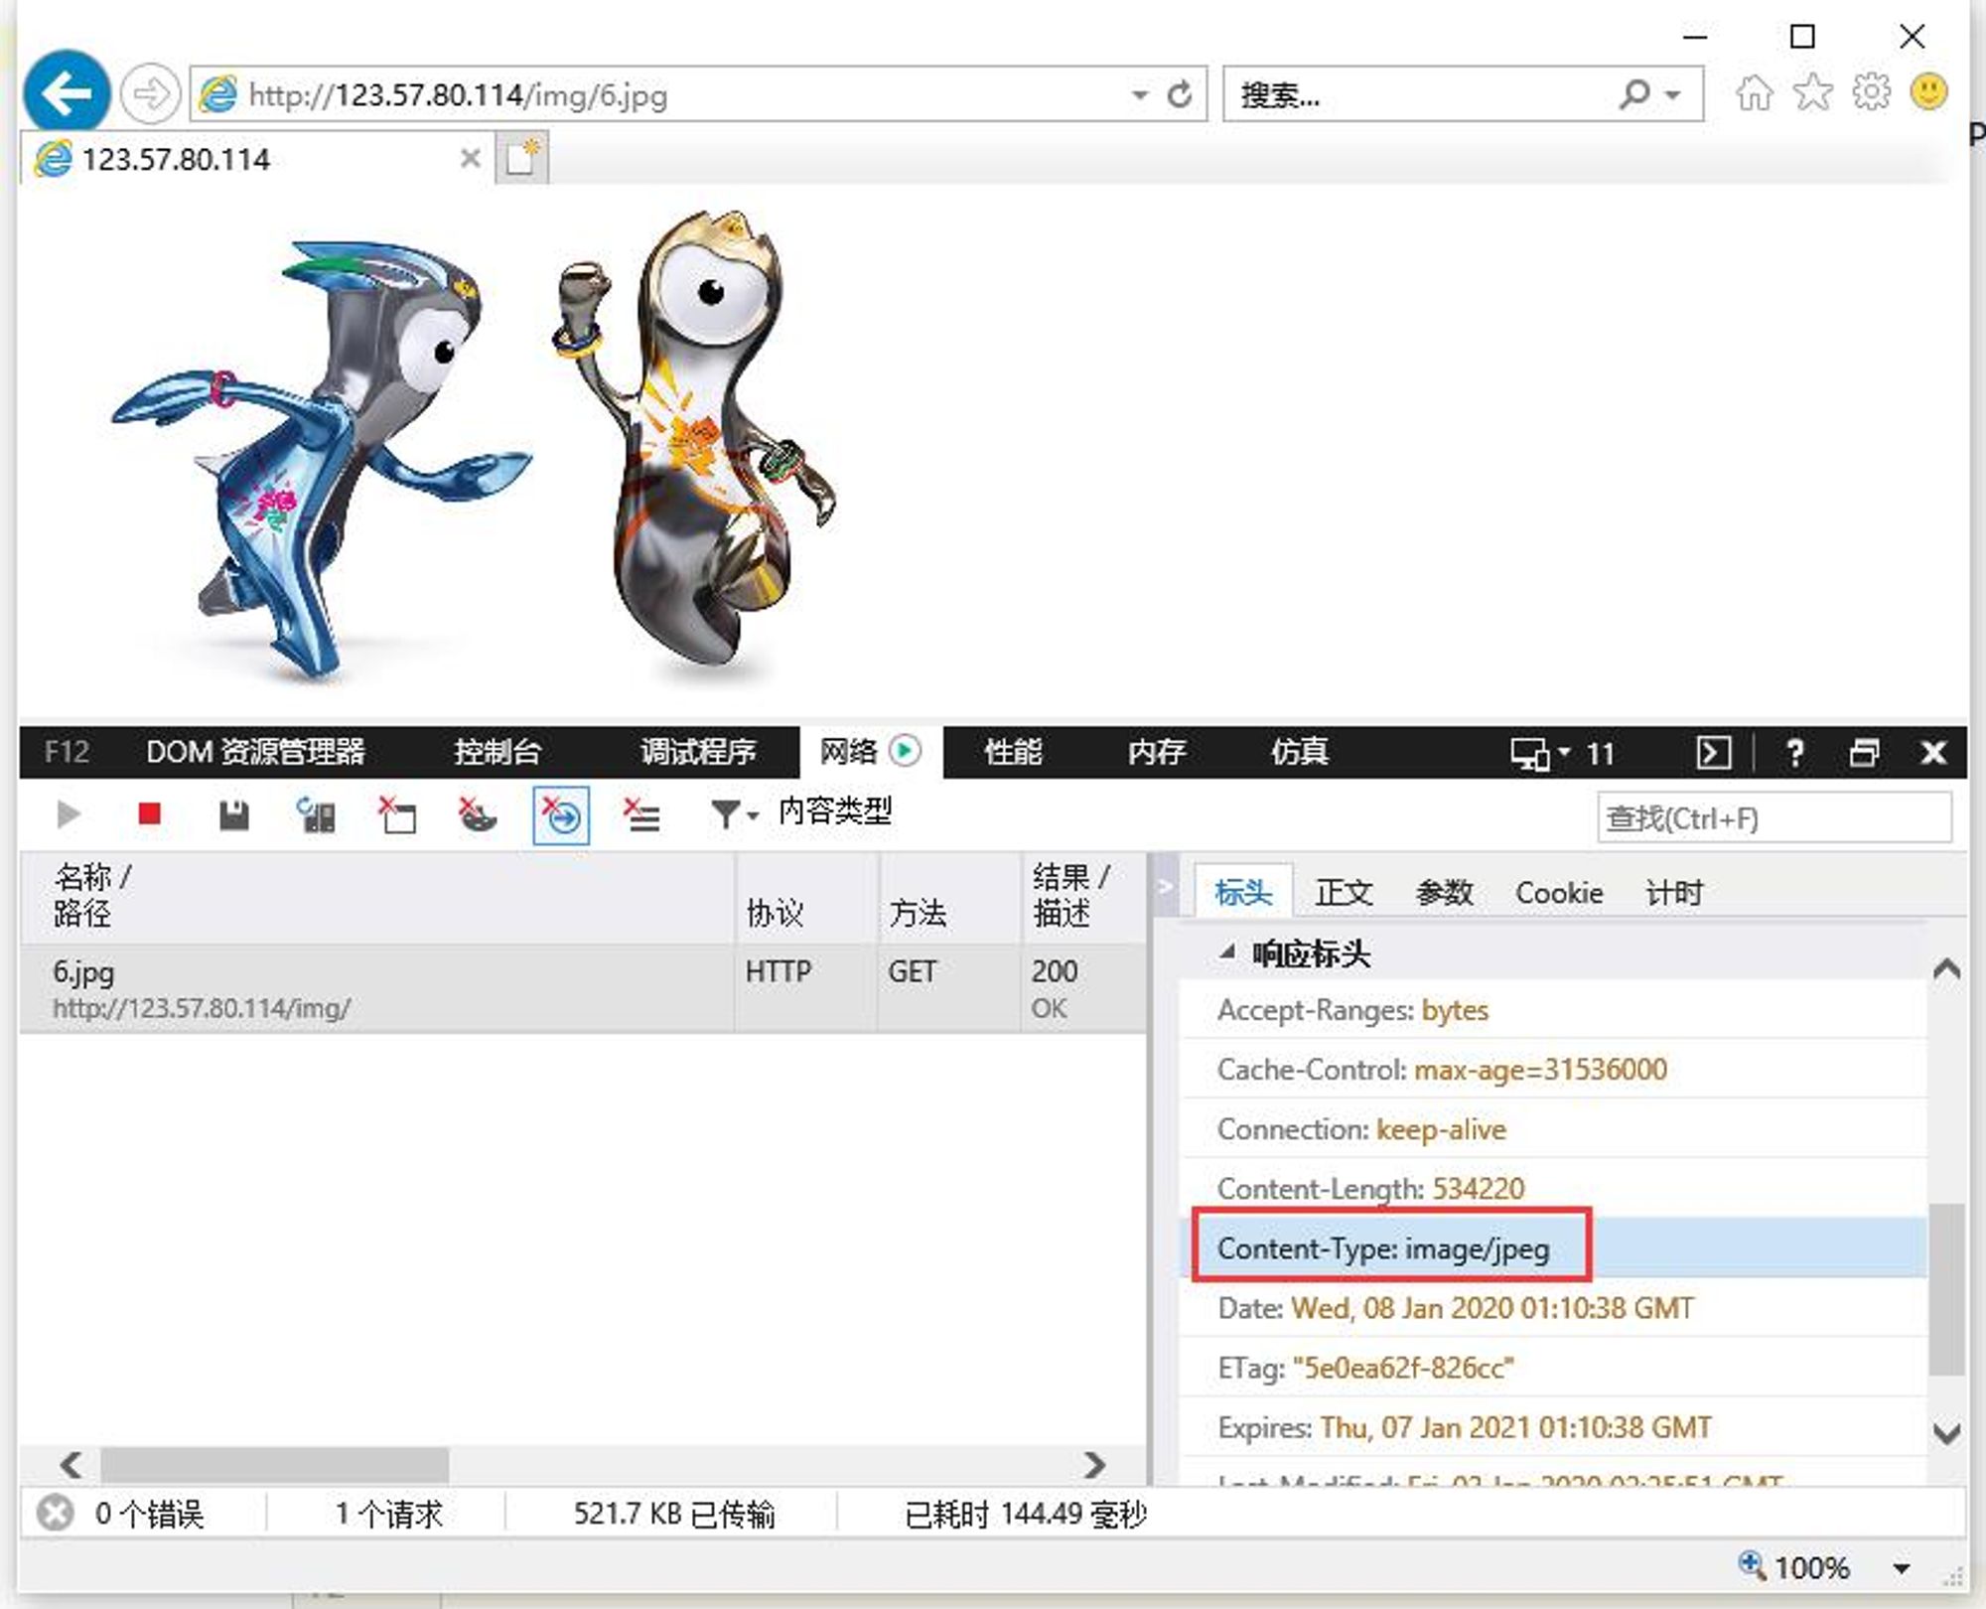
Task: Close the 123.57.80.114 tab
Action: click(471, 158)
